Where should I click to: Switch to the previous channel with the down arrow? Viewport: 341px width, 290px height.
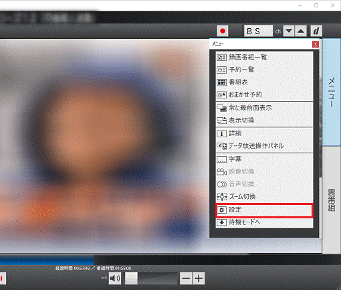coord(289,31)
